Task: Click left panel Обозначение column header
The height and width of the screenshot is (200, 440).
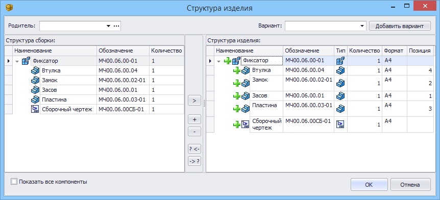Action: tap(123, 51)
